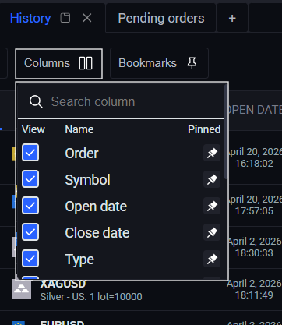Viewport: 282px width, 325px height.
Task: Click April 2, 2026 18:11:49 date cell
Action: pos(255,289)
